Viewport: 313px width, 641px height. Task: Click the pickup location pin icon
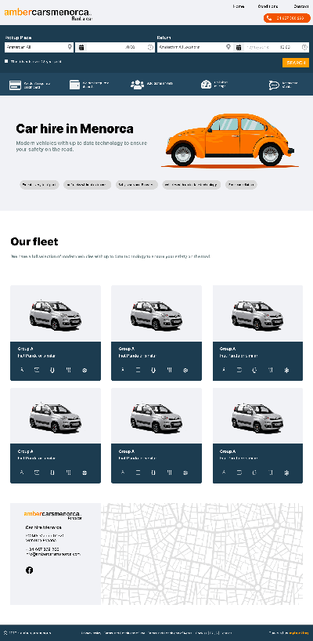pos(70,48)
